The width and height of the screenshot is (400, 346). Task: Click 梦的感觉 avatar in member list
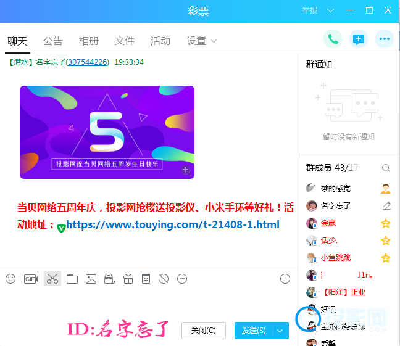point(311,188)
